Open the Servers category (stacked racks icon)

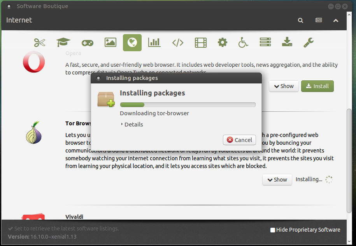pos(265,42)
